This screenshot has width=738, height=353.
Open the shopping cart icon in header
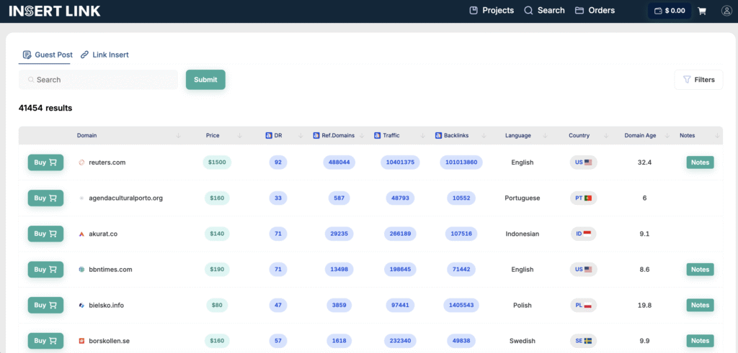coord(702,11)
